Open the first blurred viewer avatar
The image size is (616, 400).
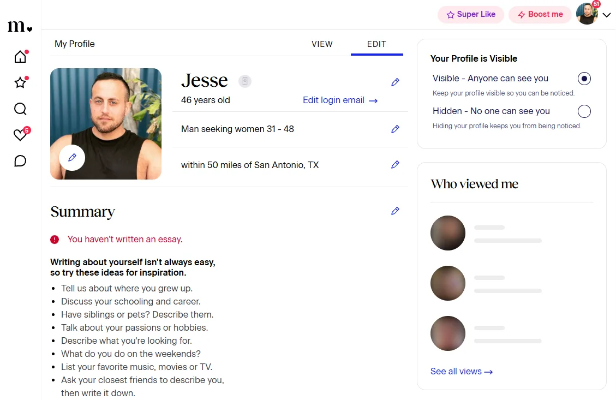pos(448,233)
